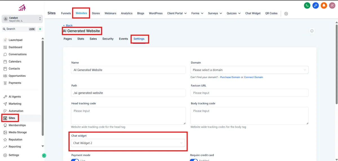Click the AI Agents sparkle icon

5,97
